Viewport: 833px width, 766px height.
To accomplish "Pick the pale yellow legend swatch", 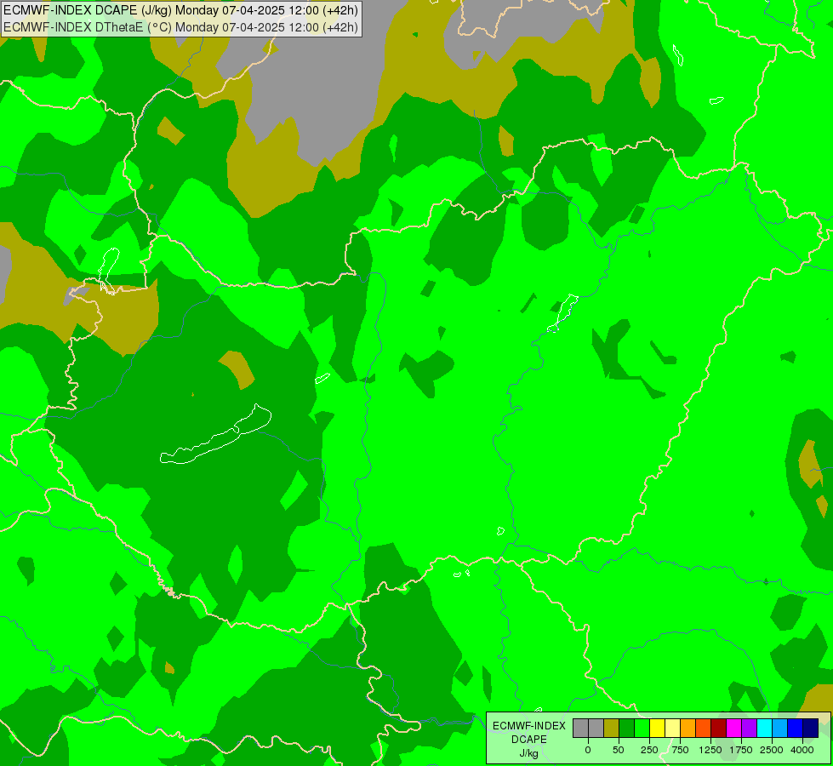I will coord(672,728).
